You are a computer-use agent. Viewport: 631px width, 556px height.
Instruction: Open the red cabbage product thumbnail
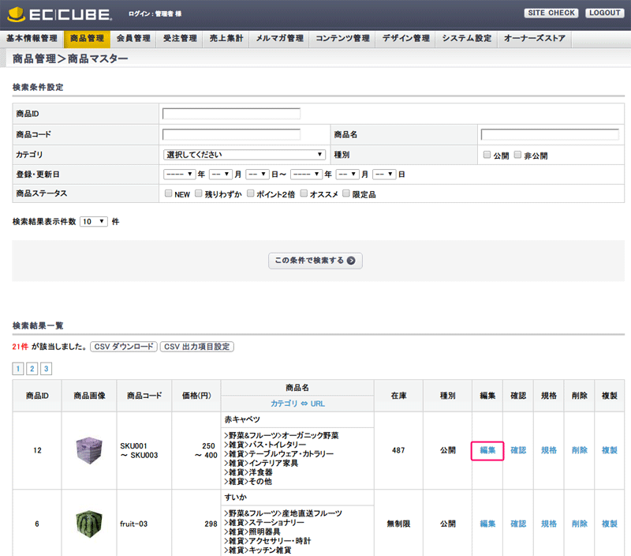tap(88, 450)
